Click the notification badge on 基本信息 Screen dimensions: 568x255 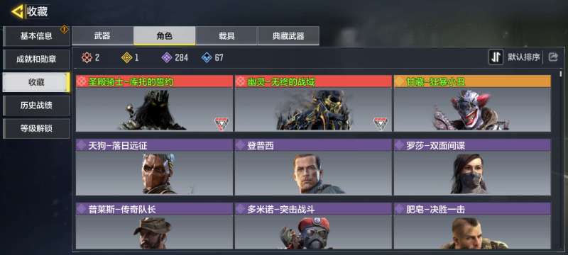pyautogui.click(x=64, y=29)
